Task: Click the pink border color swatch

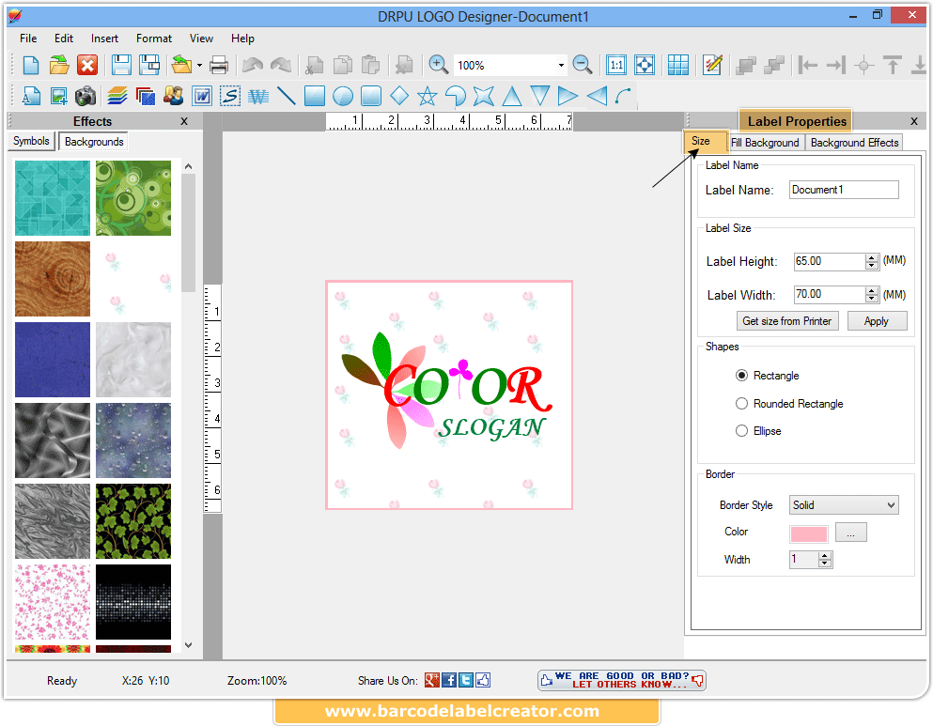Action: coord(809,534)
